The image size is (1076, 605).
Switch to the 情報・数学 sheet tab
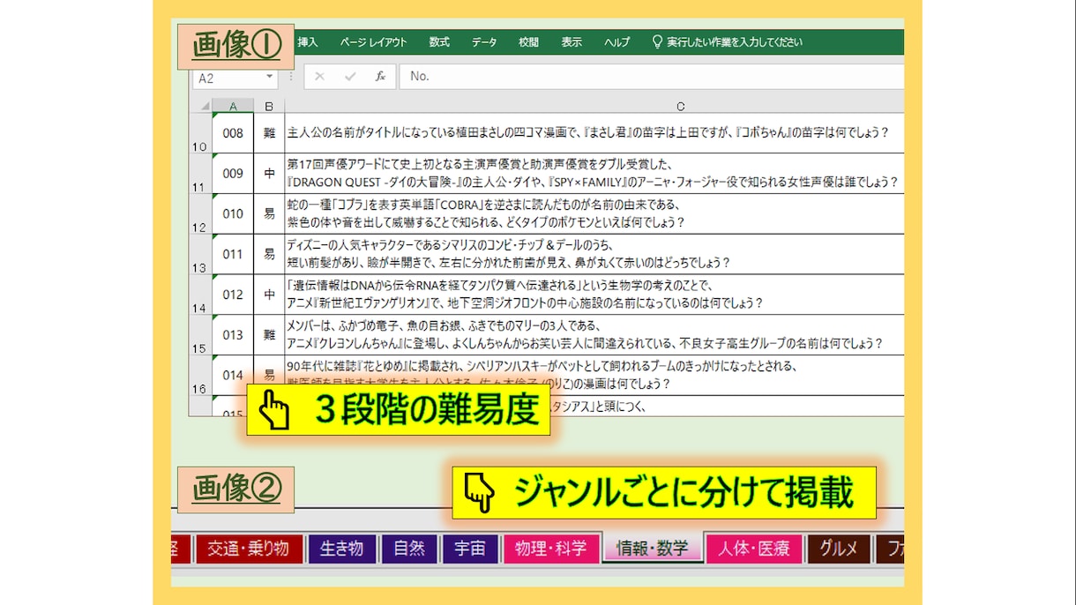(653, 549)
